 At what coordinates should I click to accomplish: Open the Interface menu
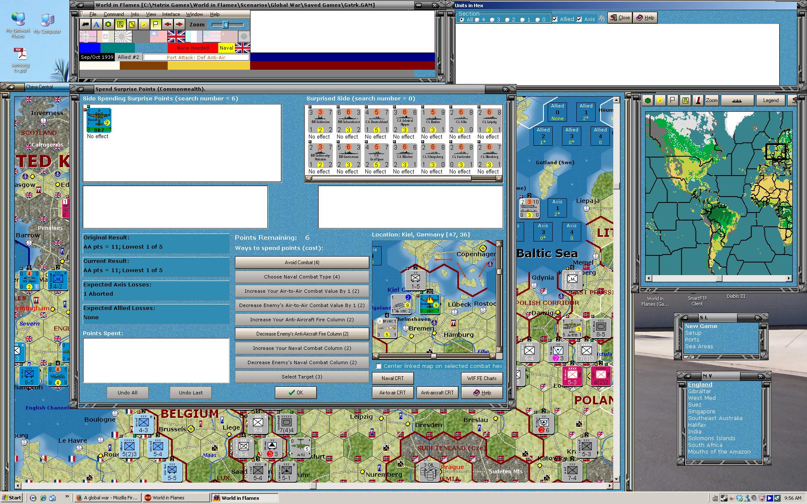pos(171,14)
